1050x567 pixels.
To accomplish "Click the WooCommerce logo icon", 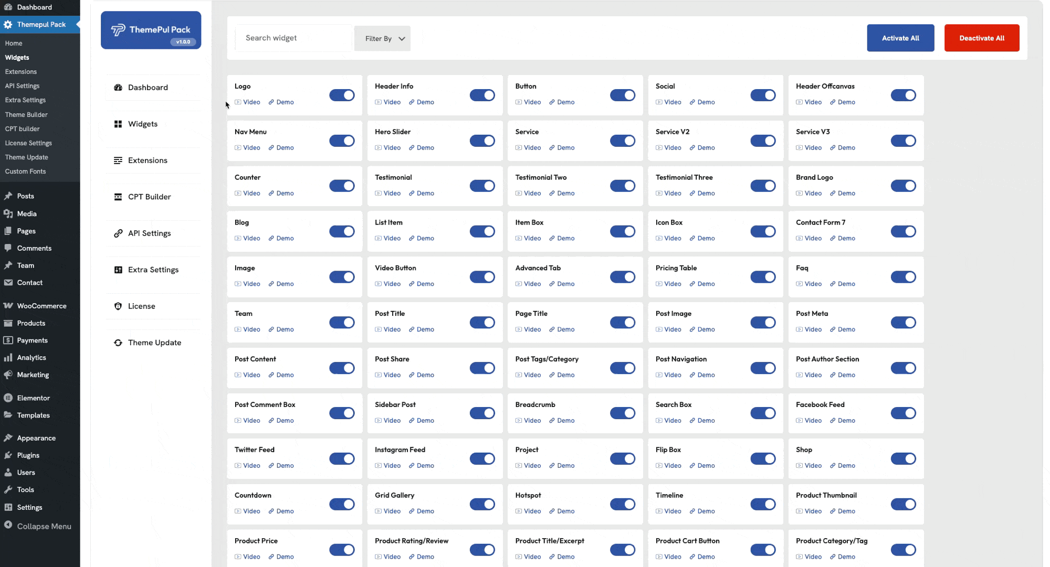I will point(8,306).
